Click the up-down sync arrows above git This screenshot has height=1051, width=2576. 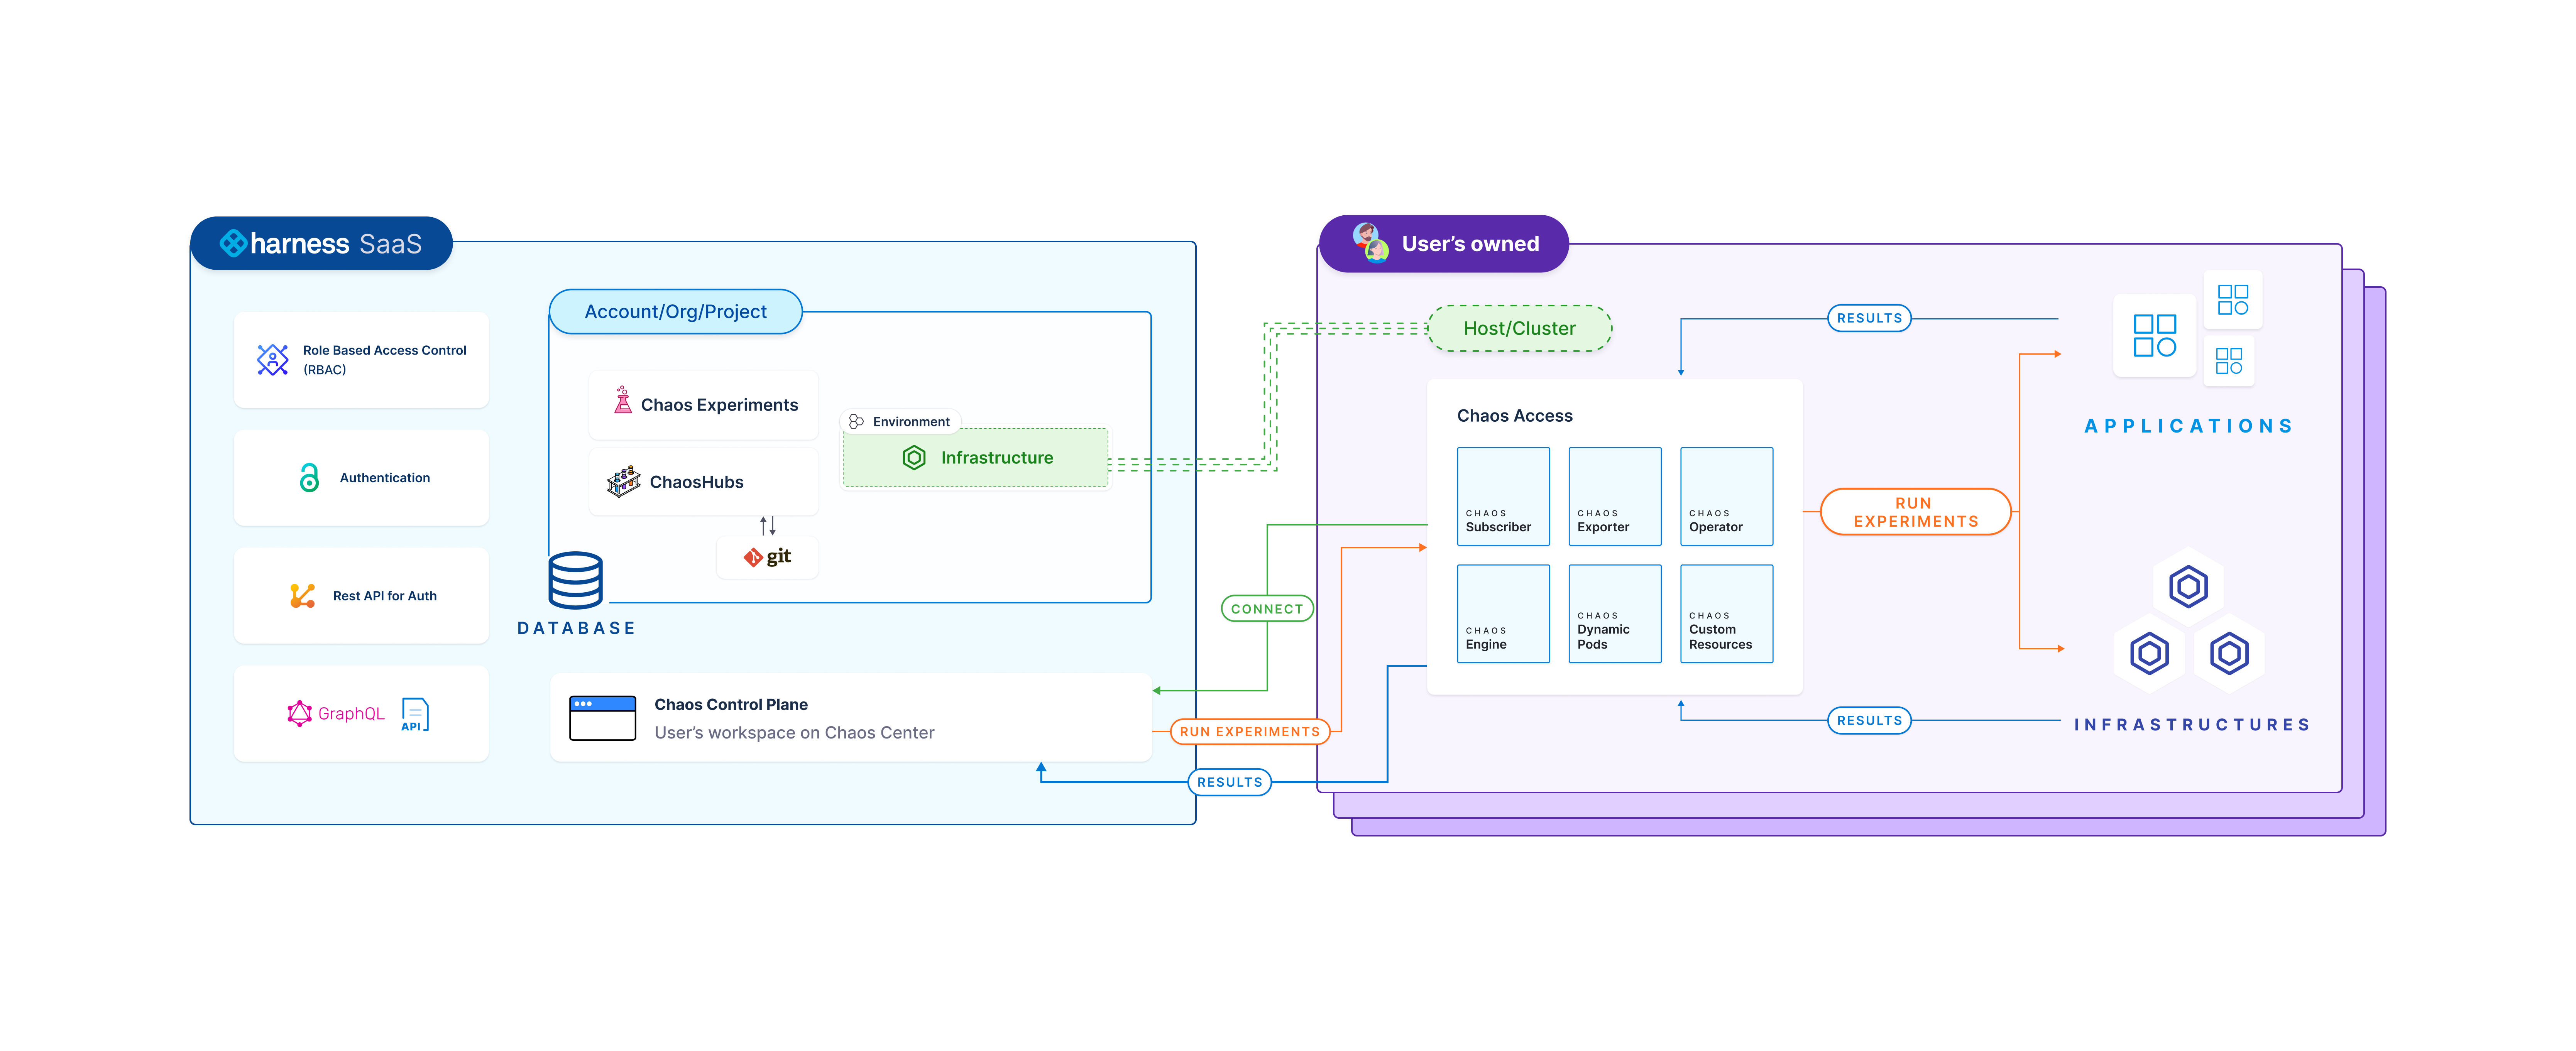pyautogui.click(x=768, y=526)
